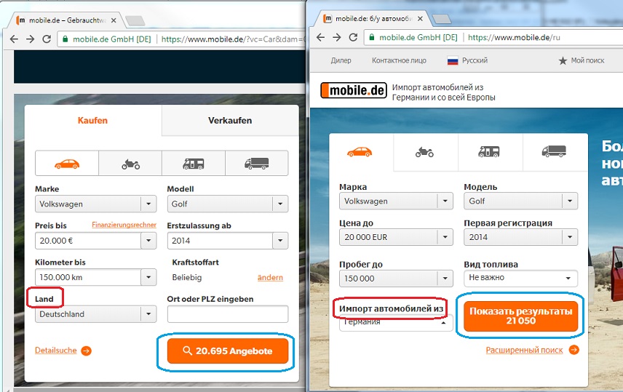Click the star icon beside Мой поиск
This screenshot has width=623, height=392.
pos(563,61)
